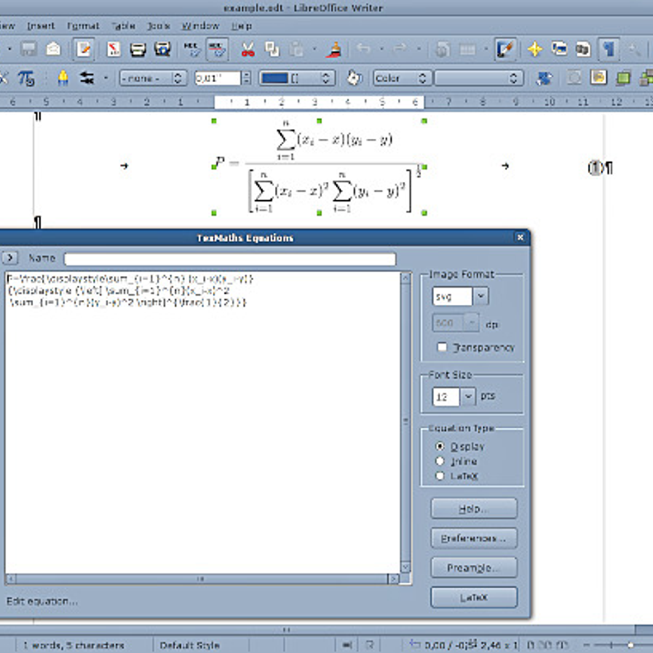Click the Export as PDF icon
This screenshot has width=653, height=653.
(113, 49)
